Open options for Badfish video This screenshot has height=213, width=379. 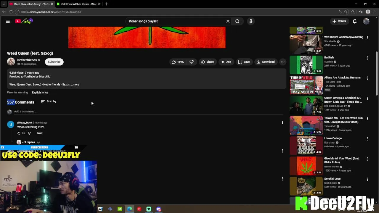tap(367, 58)
